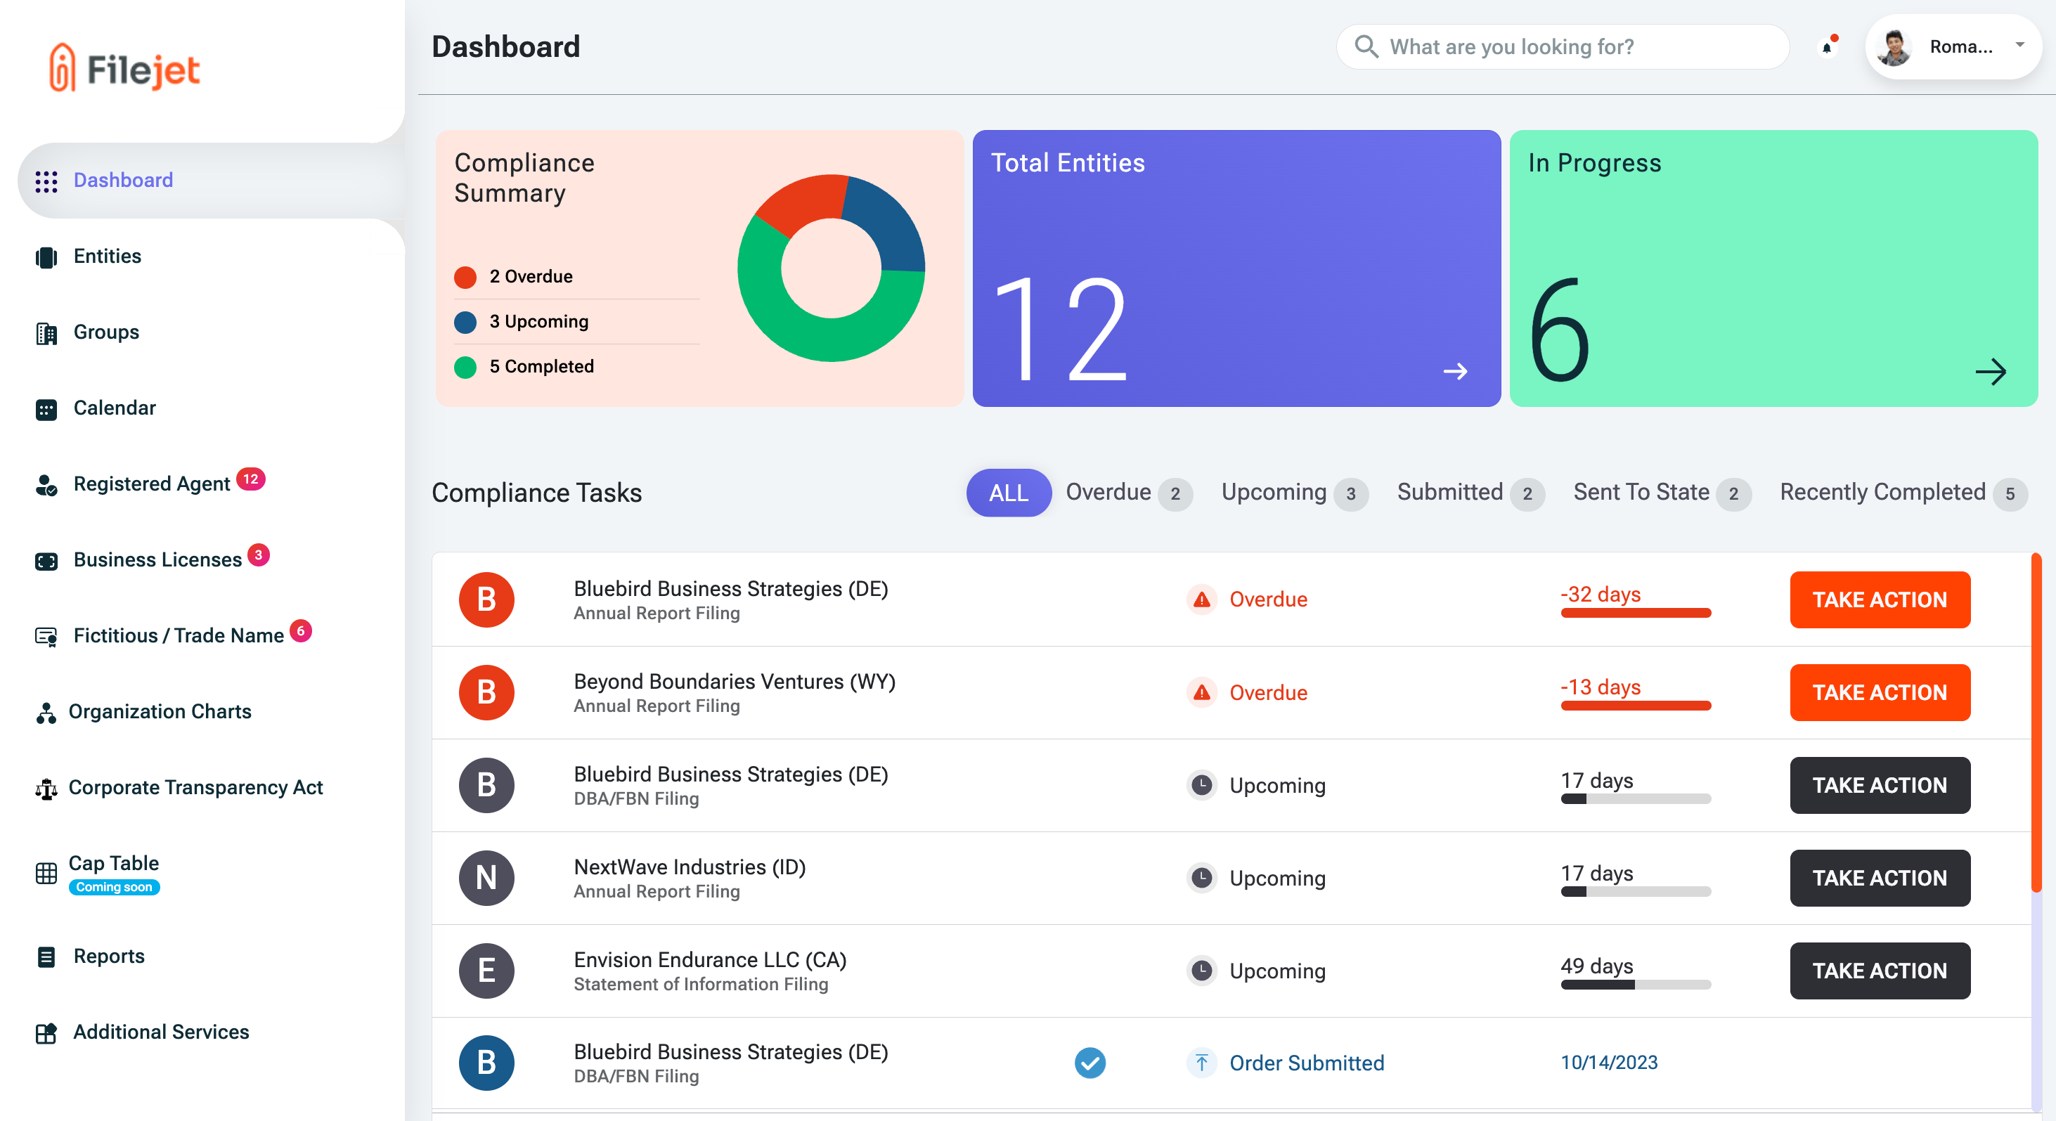Click the '10/14/2023' submitted date
Image resolution: width=2056 pixels, height=1121 pixels.
[1609, 1062]
